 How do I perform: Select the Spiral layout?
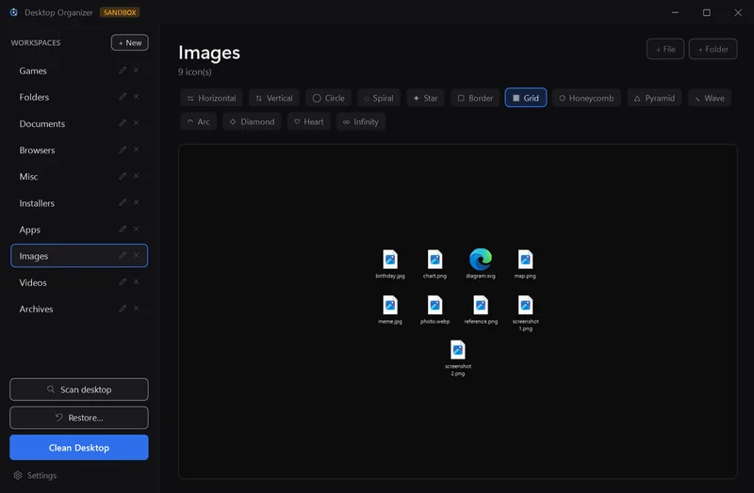pos(379,98)
